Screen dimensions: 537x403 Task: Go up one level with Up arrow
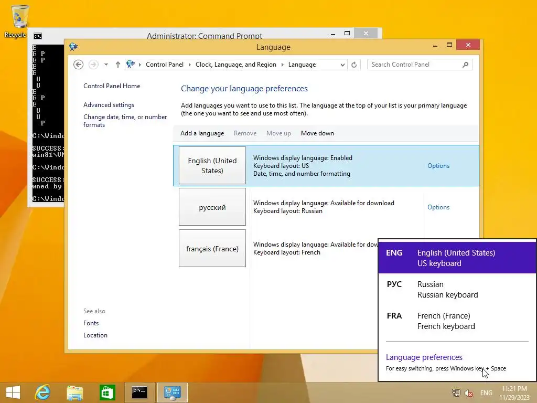[118, 65]
